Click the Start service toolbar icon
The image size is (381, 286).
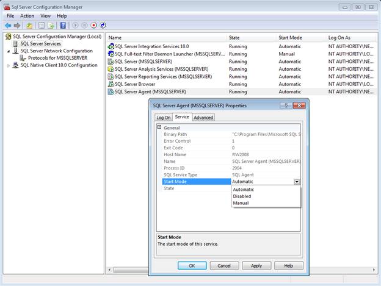[x=75, y=25]
